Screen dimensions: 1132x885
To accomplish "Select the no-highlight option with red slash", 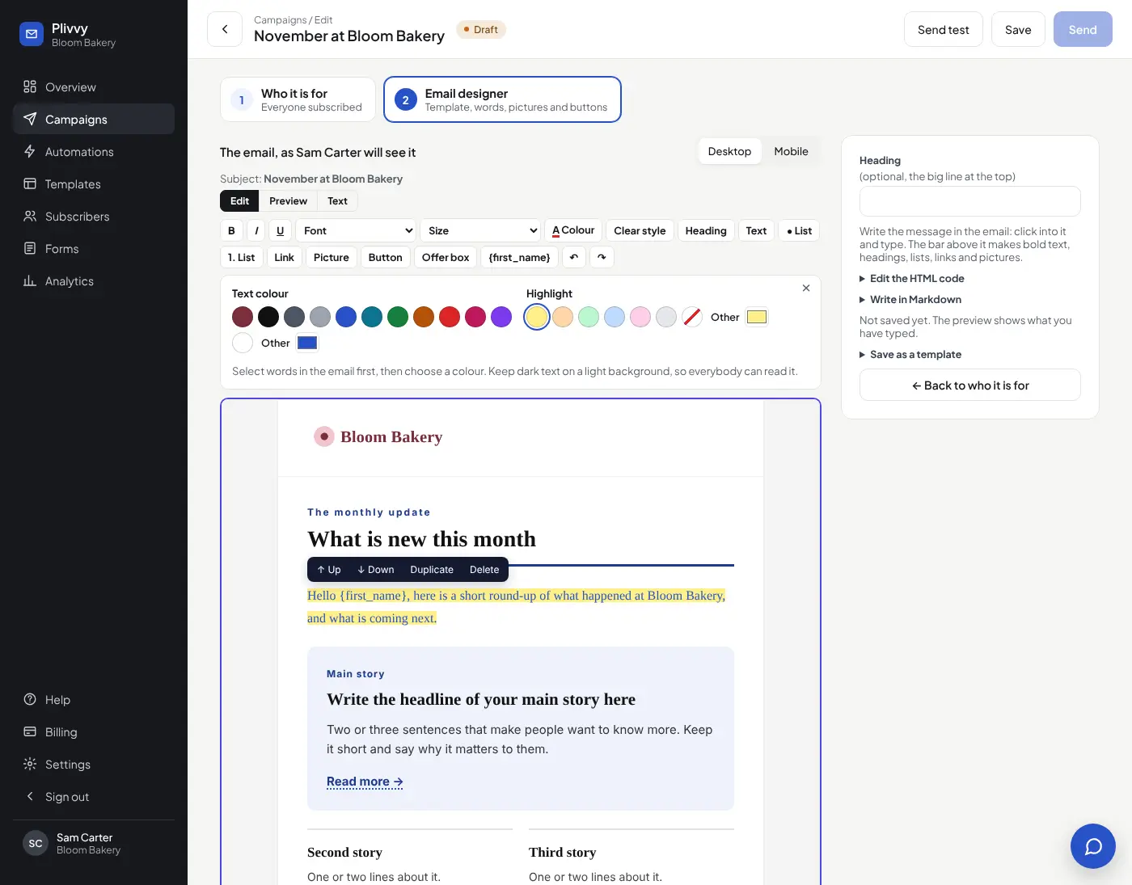I will click(x=692, y=317).
